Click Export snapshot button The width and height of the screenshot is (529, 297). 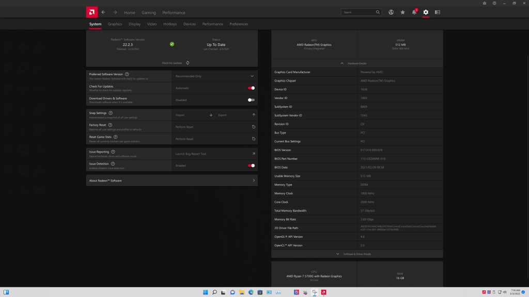coord(237,115)
